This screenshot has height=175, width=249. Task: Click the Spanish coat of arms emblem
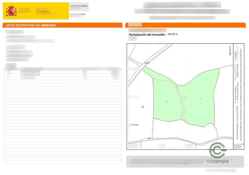(x=11, y=11)
